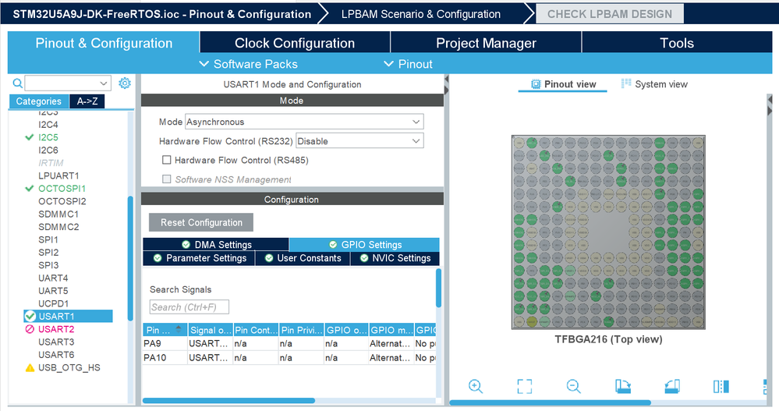Toggle the split view layout icon
This screenshot has height=411, width=779.
point(721,386)
